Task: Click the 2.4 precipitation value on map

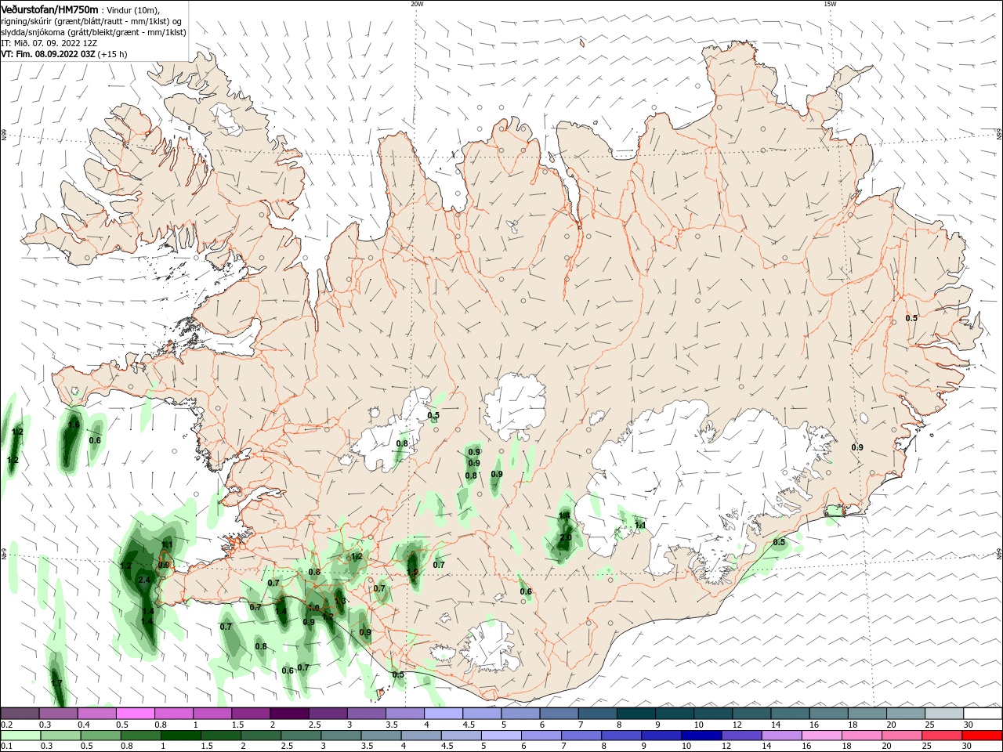Action: coord(143,580)
